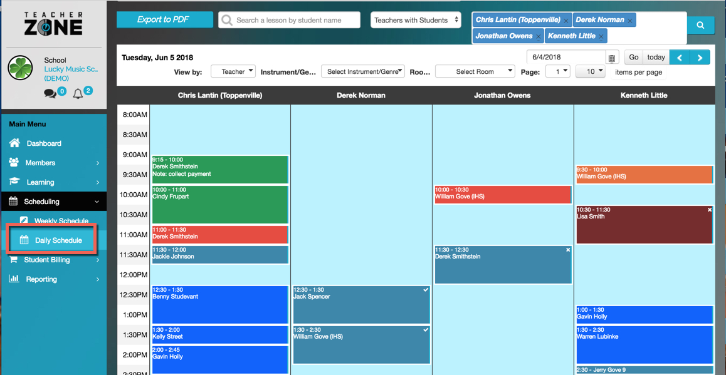The width and height of the screenshot is (726, 375).
Task: Open 2:30 - Jerry Gove 9 lesson
Action: tap(644, 371)
